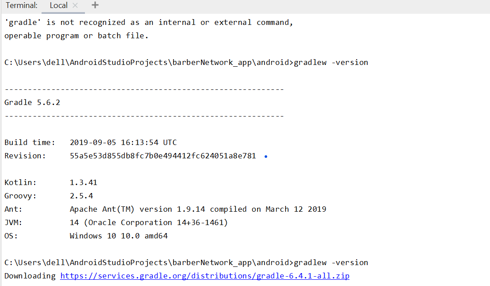Open a new terminal session with the plus icon
The width and height of the screenshot is (490, 286).
95,5
